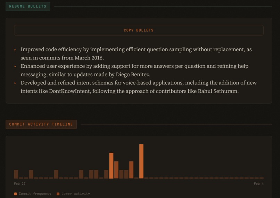Click the first bar above the Feb 27 label

pos(16,174)
